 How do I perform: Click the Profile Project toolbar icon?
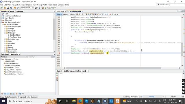click(53, 8)
